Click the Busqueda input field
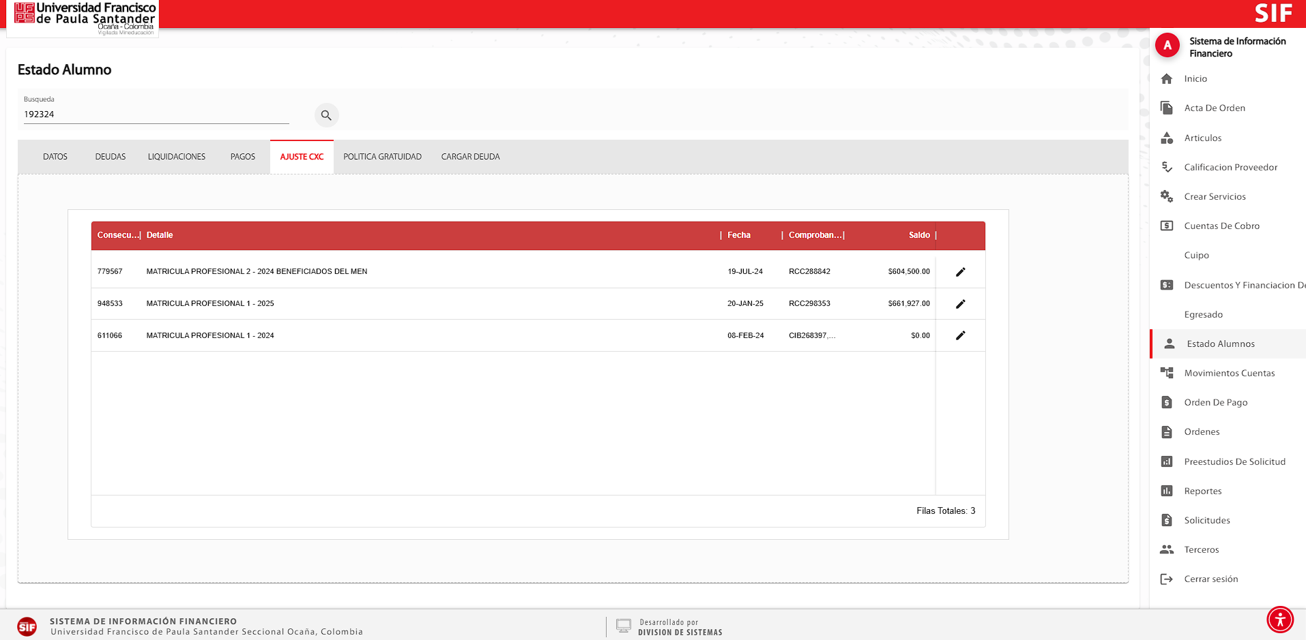1306x640 pixels. click(156, 115)
